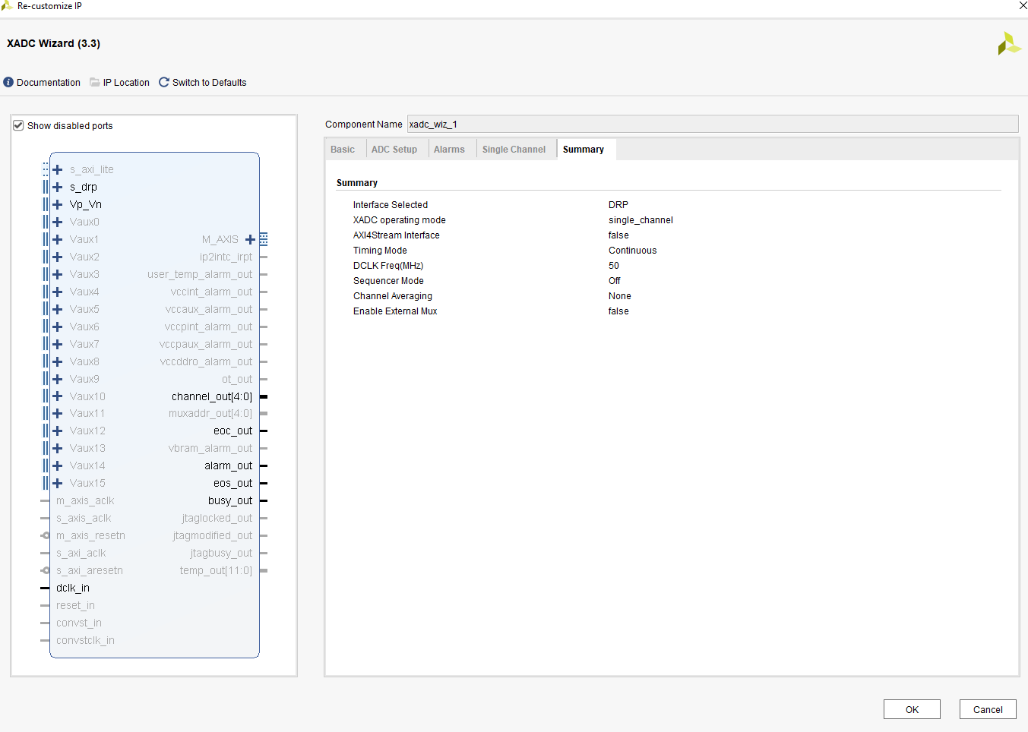Click the IP Location folder icon

(x=95, y=82)
